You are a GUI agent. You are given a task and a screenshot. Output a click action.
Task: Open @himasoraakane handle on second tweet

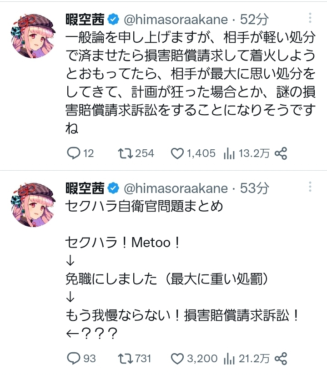175,187
